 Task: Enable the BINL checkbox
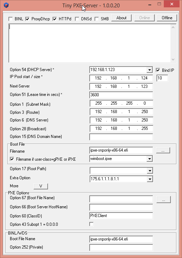11,19
